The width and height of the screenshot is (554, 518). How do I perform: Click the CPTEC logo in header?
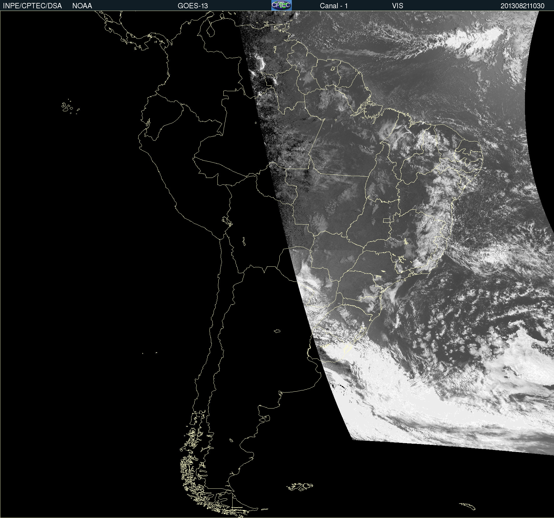[281, 5]
